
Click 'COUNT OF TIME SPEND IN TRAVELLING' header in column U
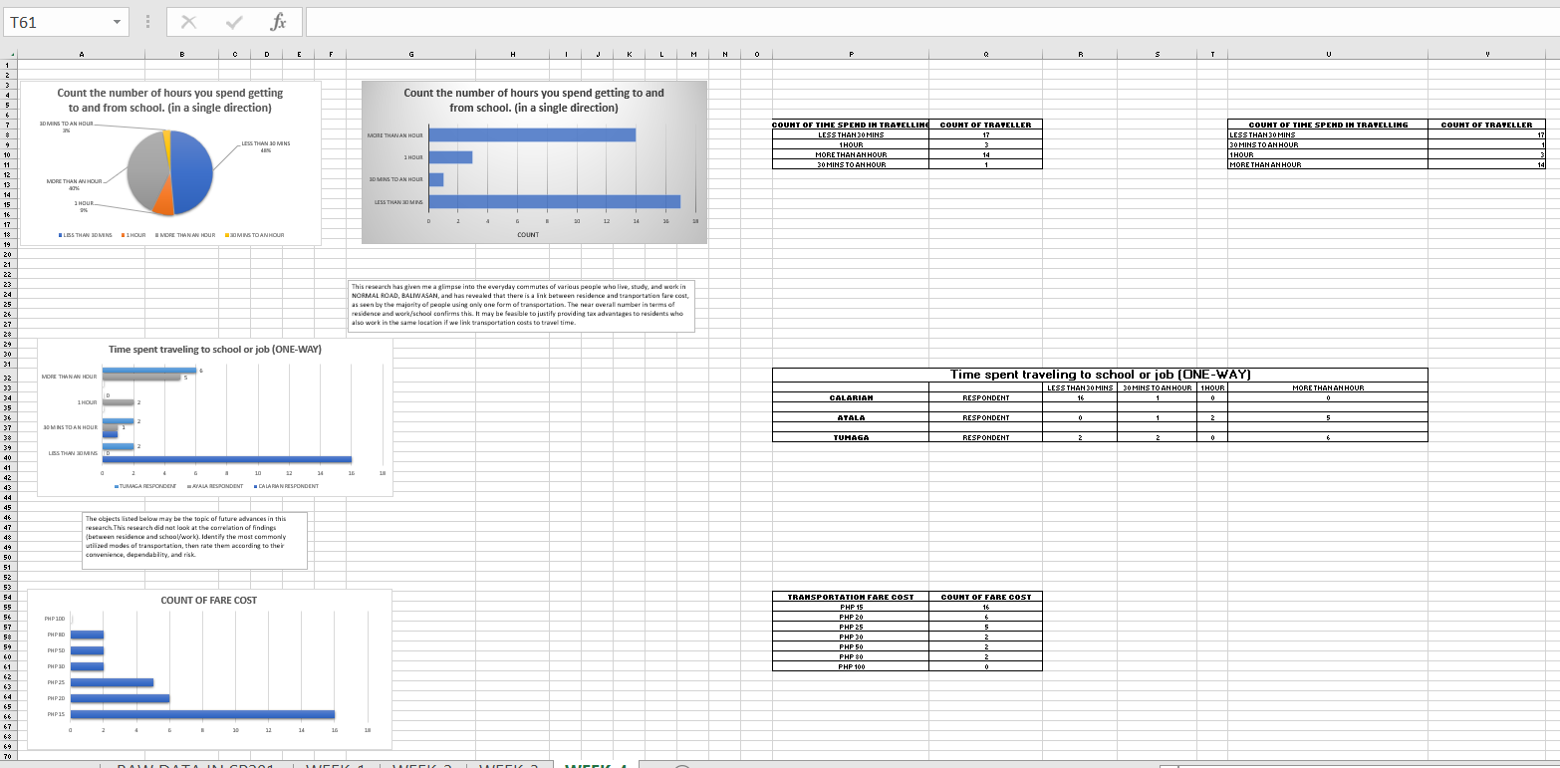1327,125
